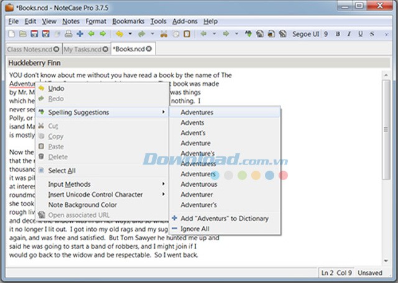The image size is (398, 283).
Task: Click the link icon right of spell check
Action: (x=260, y=34)
